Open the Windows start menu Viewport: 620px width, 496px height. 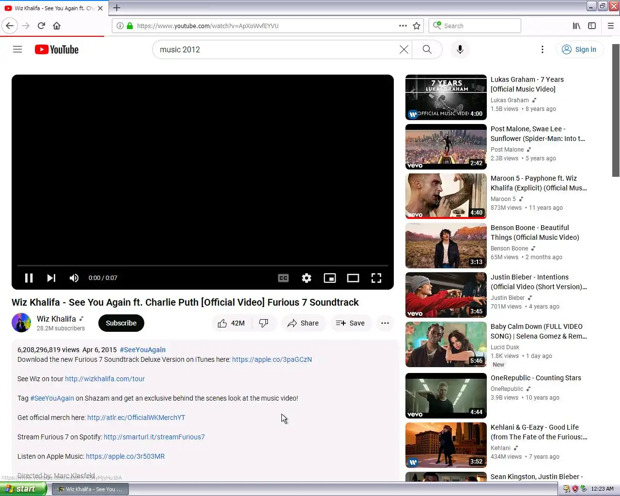tap(23, 489)
